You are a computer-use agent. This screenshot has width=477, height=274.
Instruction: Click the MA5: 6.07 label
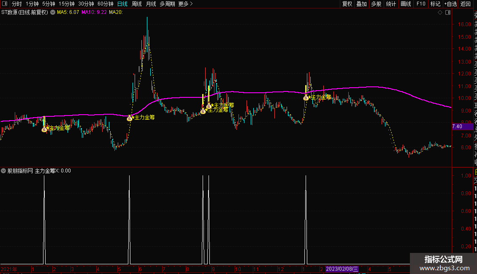click(68, 13)
